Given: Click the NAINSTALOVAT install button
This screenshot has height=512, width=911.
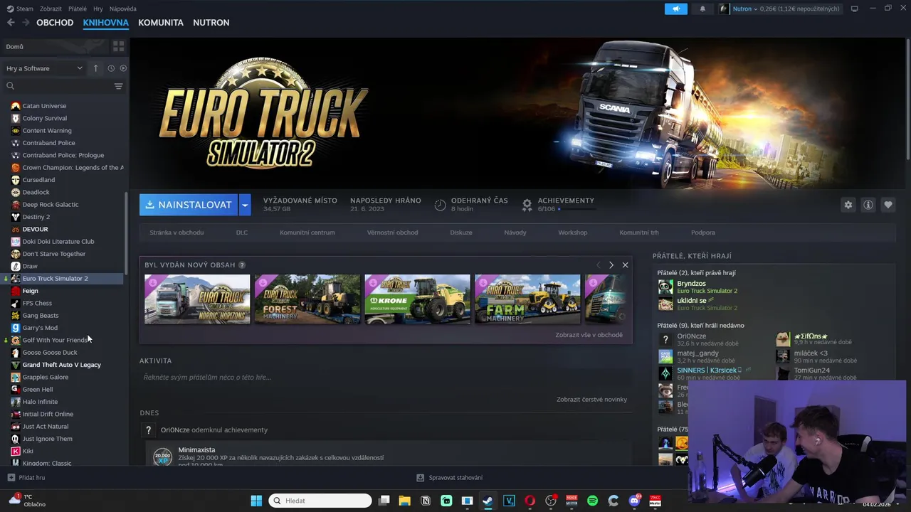Looking at the screenshot, I should point(189,205).
